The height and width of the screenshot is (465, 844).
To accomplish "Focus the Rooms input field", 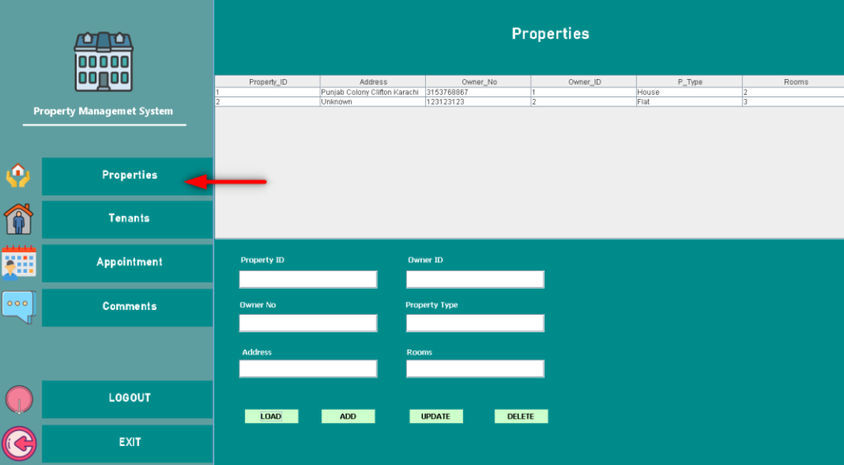I will pyautogui.click(x=476, y=369).
